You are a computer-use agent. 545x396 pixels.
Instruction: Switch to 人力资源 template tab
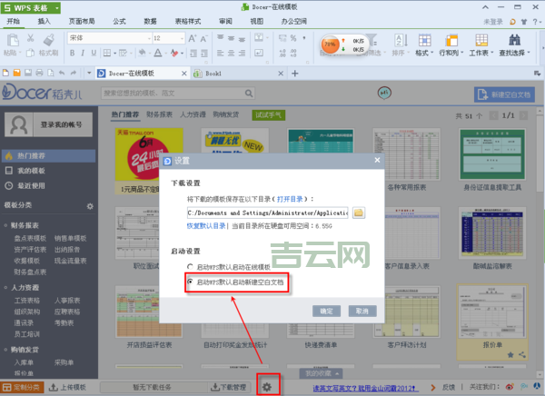tap(193, 114)
